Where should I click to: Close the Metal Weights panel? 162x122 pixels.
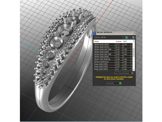(x=134, y=33)
